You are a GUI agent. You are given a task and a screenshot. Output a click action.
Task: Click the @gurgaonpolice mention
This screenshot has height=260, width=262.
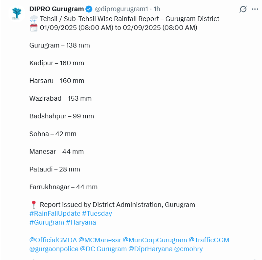(54, 249)
